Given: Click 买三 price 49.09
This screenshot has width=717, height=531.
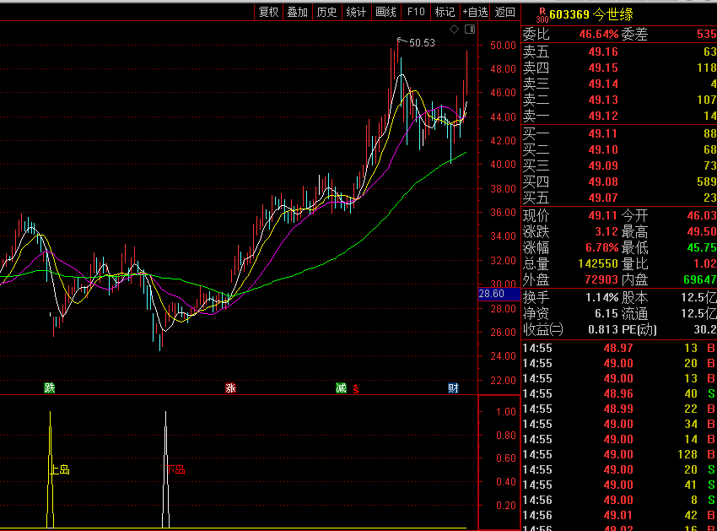Looking at the screenshot, I should 603,165.
